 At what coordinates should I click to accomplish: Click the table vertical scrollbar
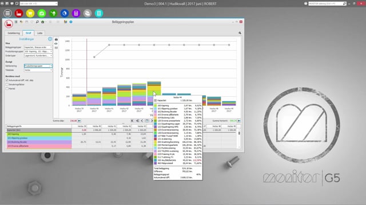click(239, 140)
